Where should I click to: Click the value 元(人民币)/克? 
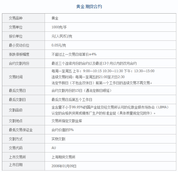(62, 36)
